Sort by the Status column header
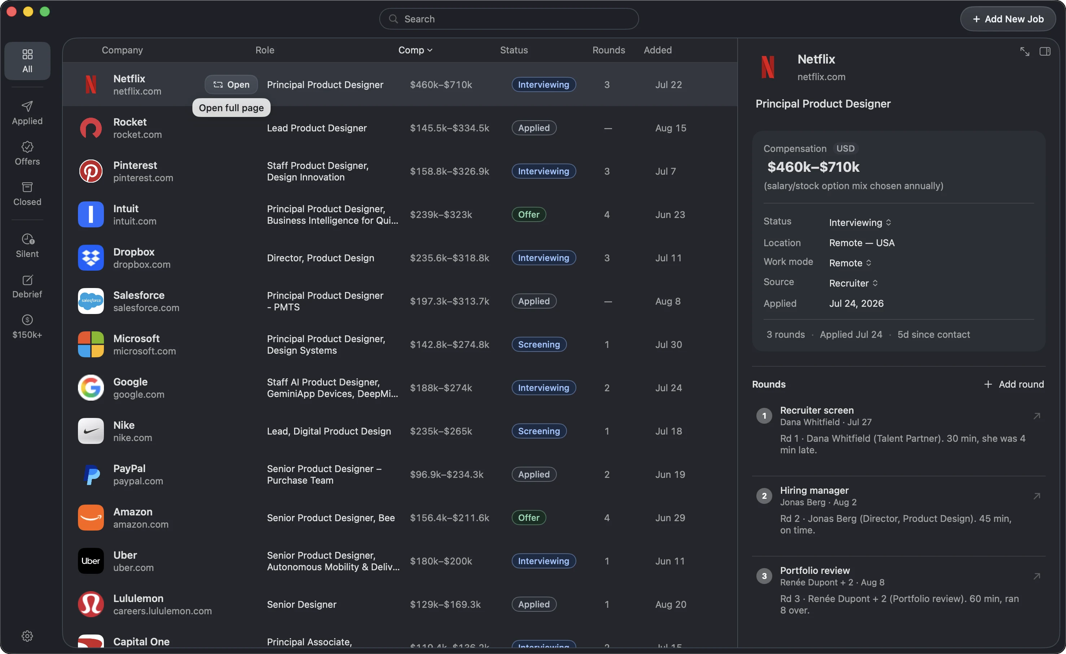Image resolution: width=1066 pixels, height=654 pixels. (x=514, y=50)
